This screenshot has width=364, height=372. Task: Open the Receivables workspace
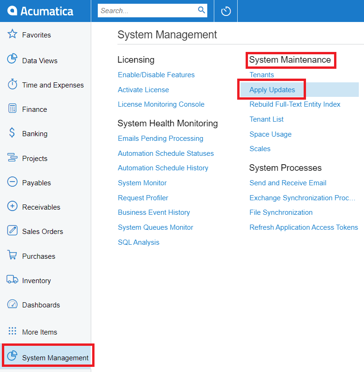click(41, 207)
